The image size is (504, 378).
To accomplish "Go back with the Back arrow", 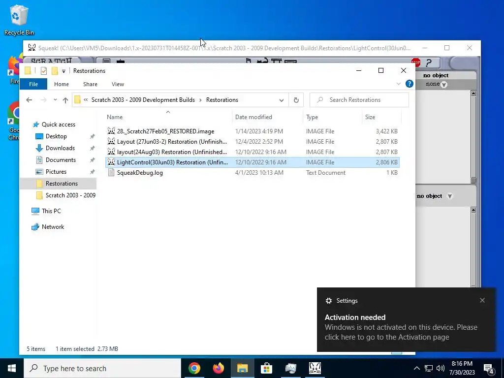I will [29, 100].
